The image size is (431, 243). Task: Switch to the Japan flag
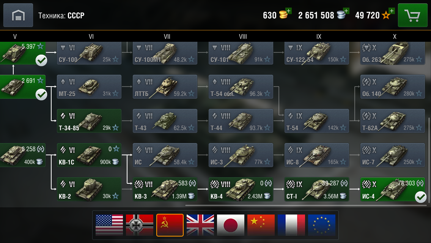[x=230, y=225]
